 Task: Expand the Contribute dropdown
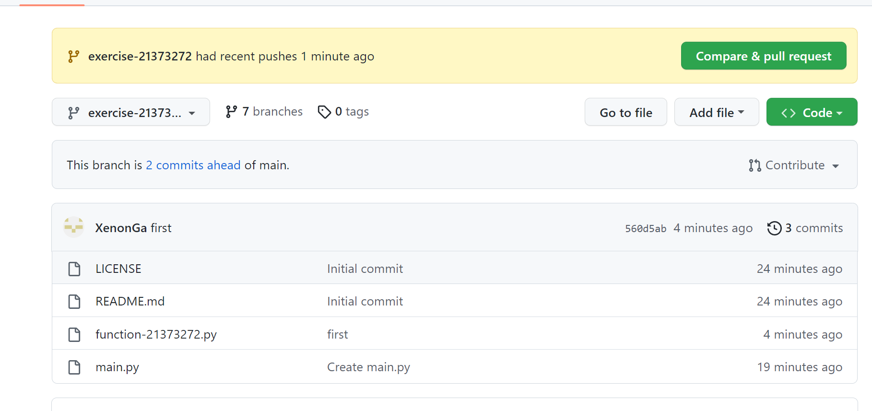794,165
